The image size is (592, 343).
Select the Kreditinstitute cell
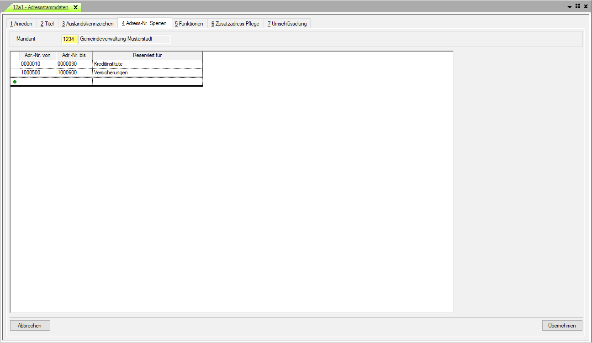(147, 64)
